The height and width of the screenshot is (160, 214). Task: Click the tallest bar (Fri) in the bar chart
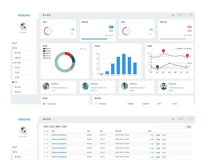124,64
